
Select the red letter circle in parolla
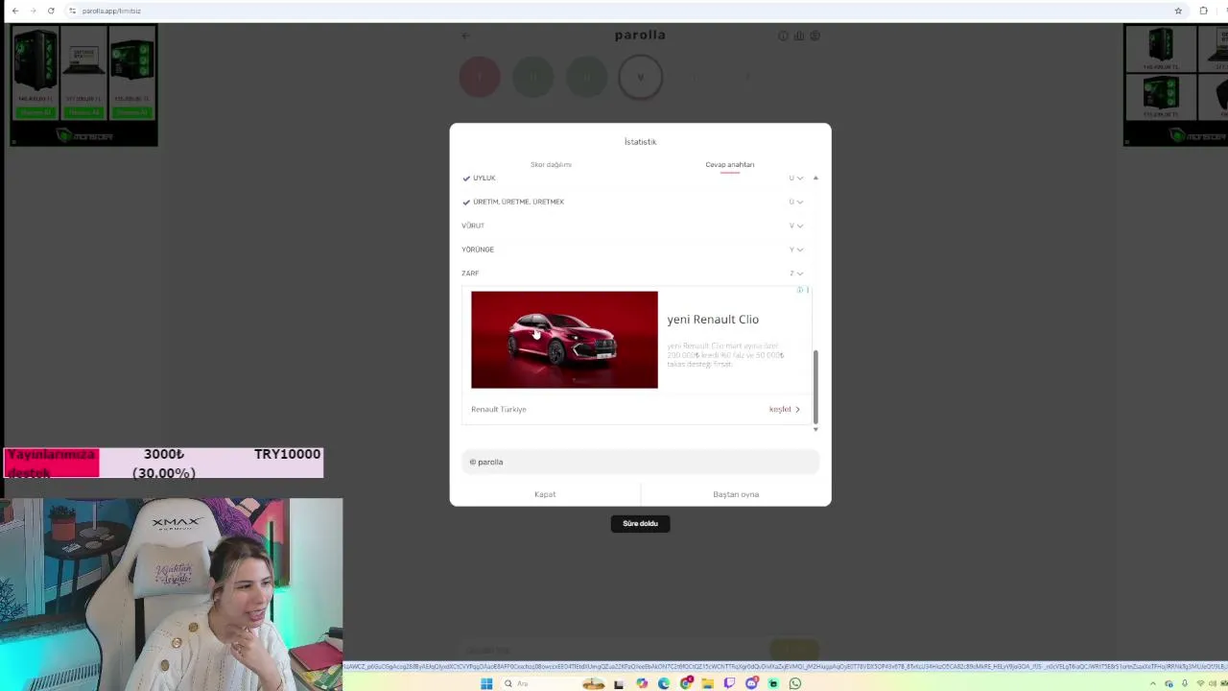click(480, 78)
